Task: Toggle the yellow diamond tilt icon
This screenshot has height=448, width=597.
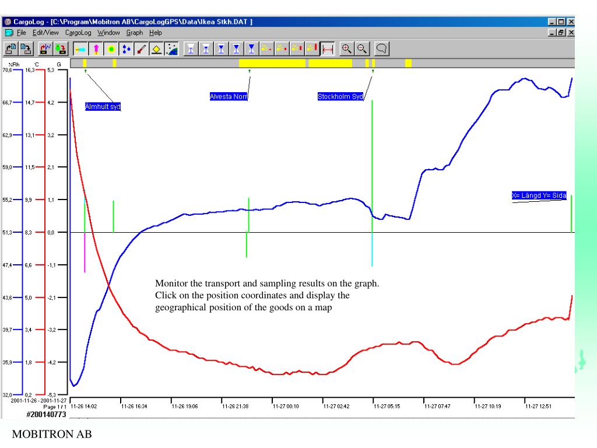Action: click(x=156, y=49)
